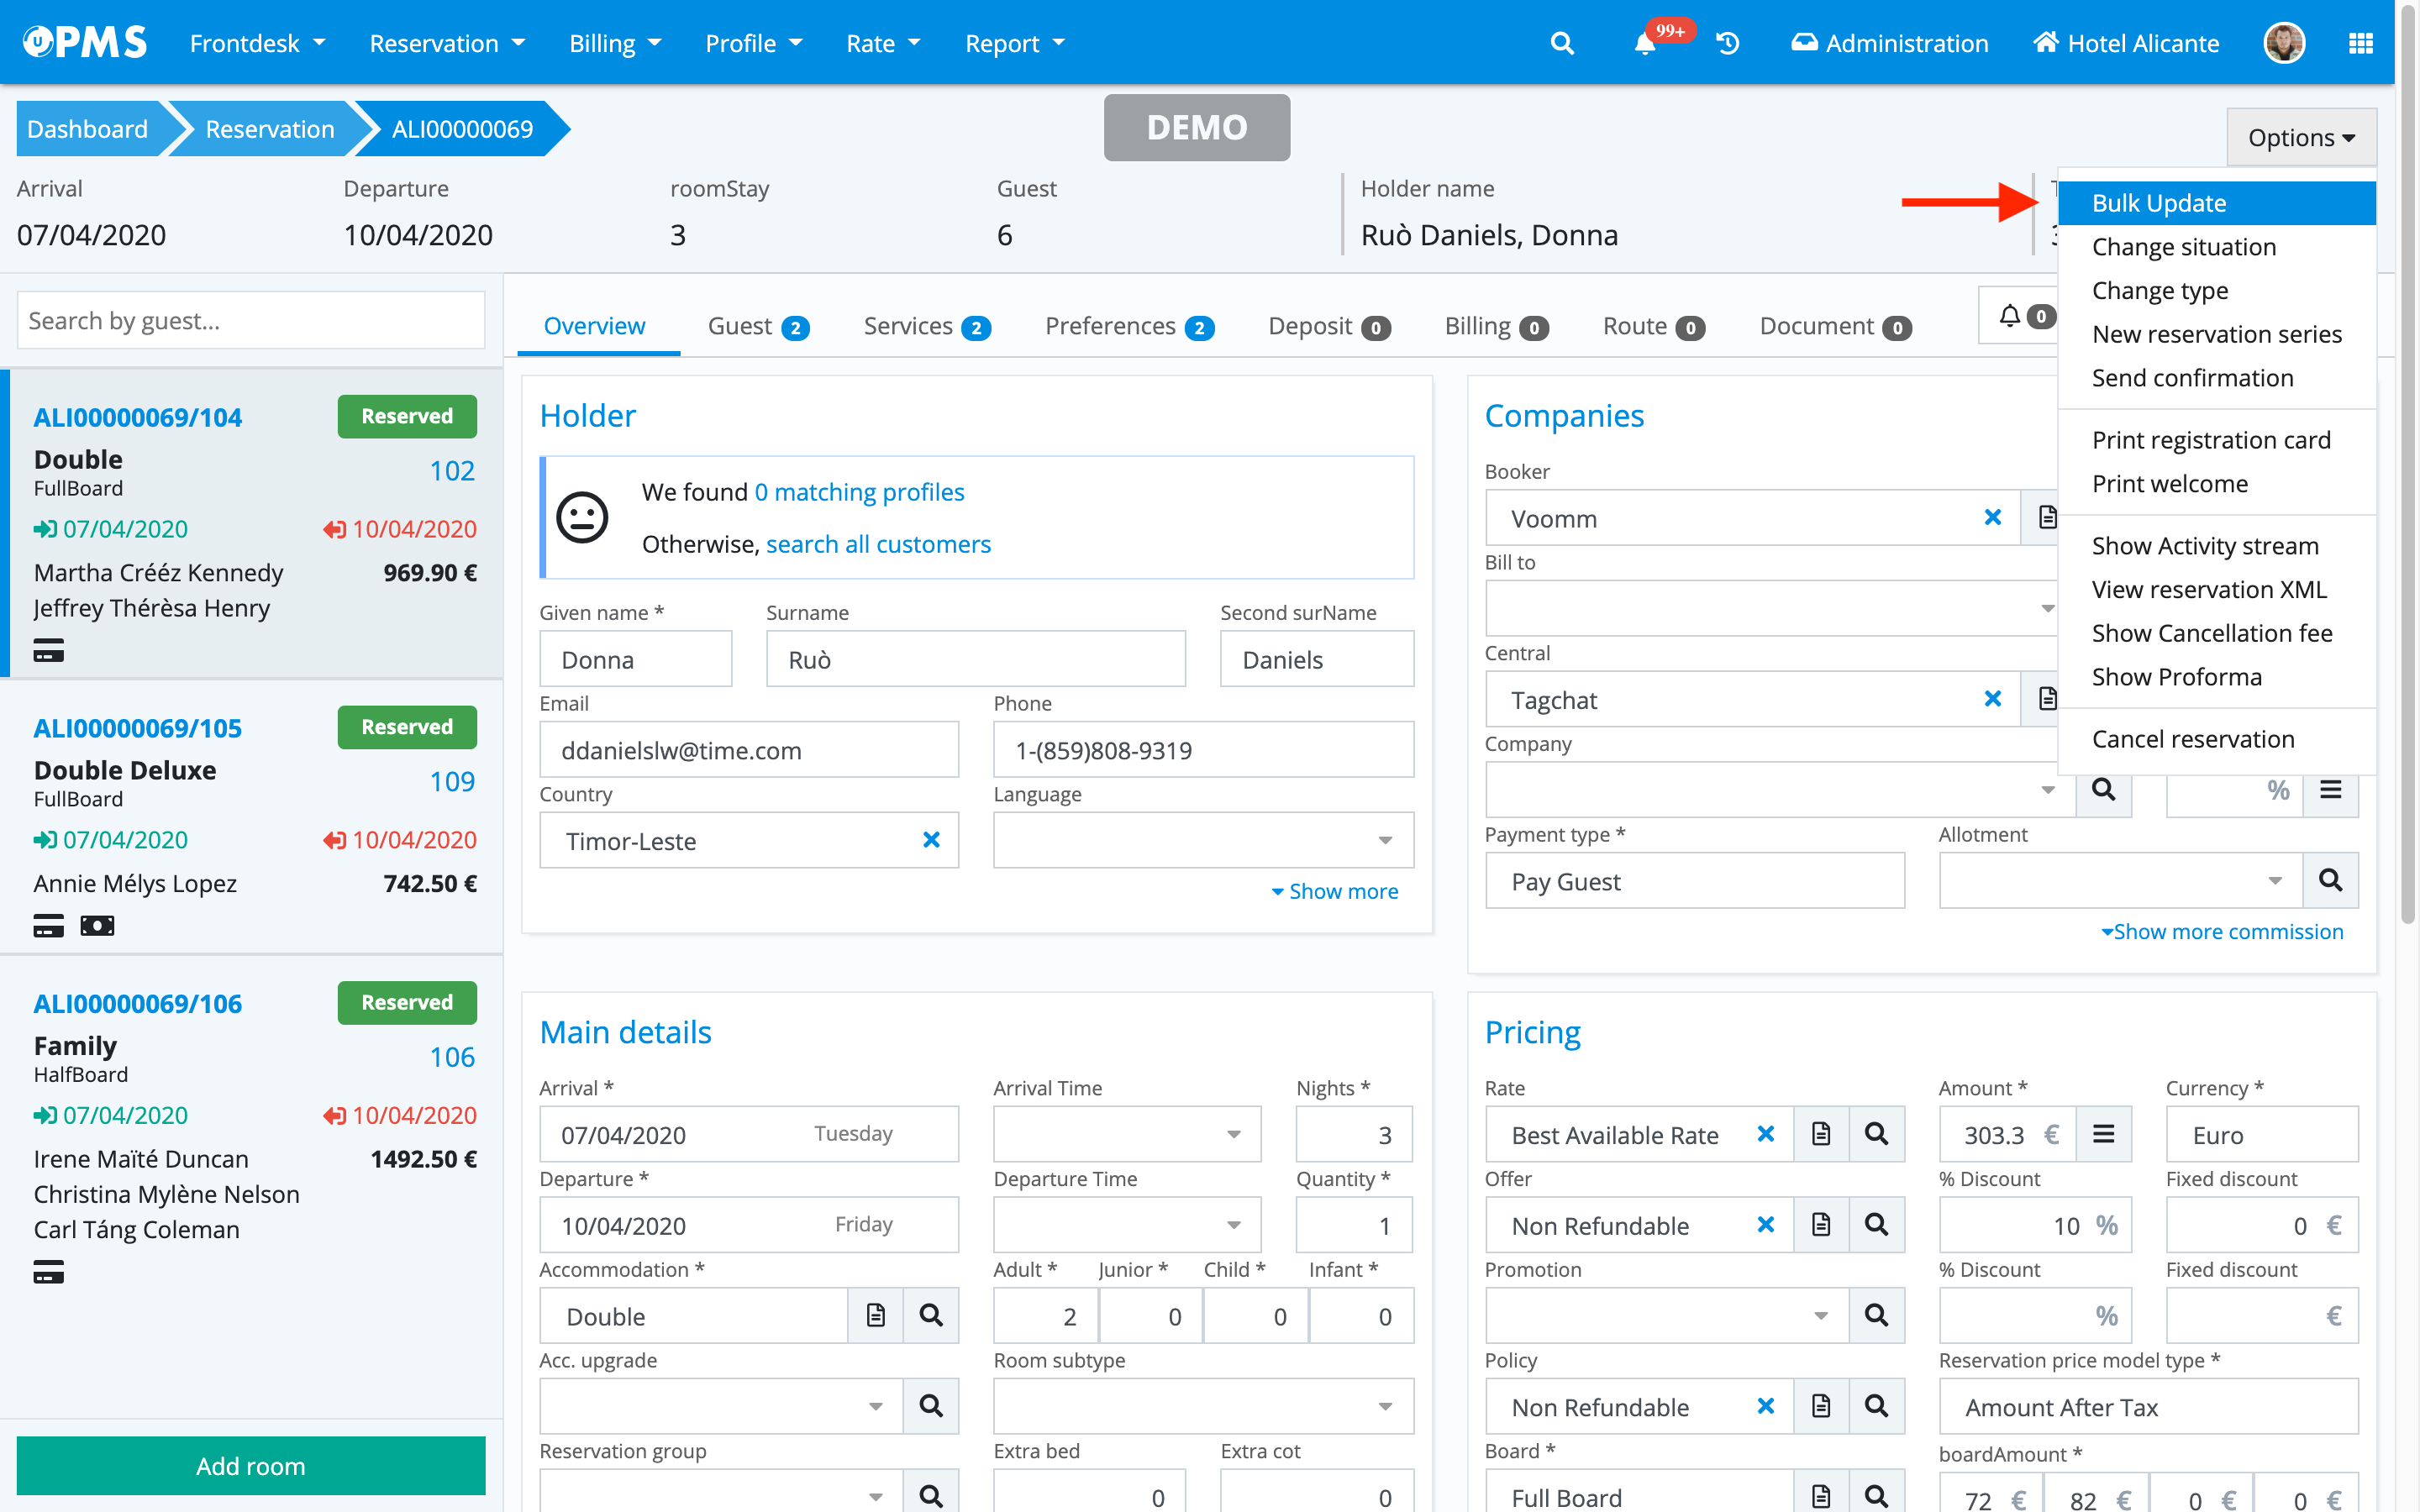Clear the Voomm booker with X icon

1992,517
